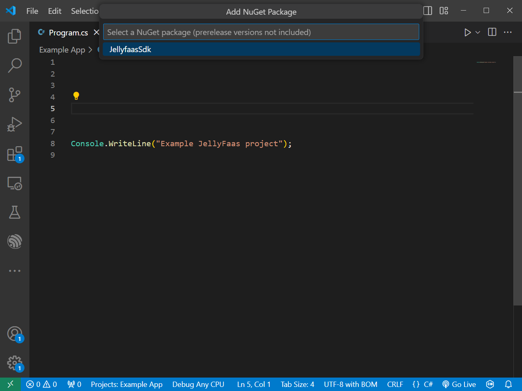Screen dimensions: 522x391
Task: Open the Accounts menu
Action: 15,334
